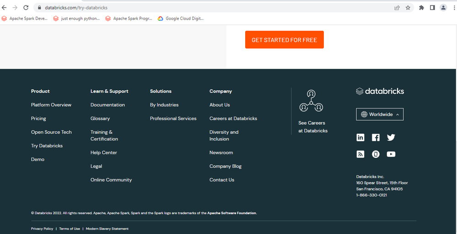
Task: Click See Careers at Databricks text
Action: point(313,127)
